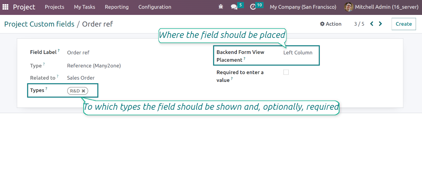The width and height of the screenshot is (422, 179).
Task: Open the Reporting menu
Action: pyautogui.click(x=117, y=7)
